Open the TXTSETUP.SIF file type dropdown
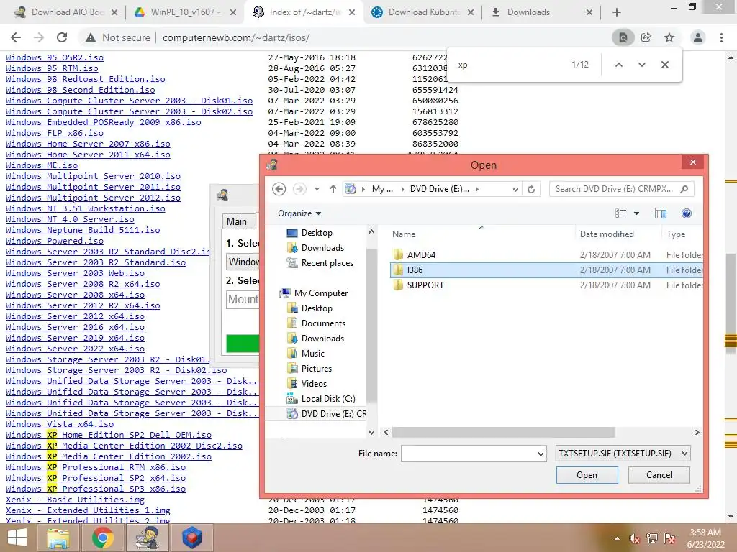 coord(685,454)
